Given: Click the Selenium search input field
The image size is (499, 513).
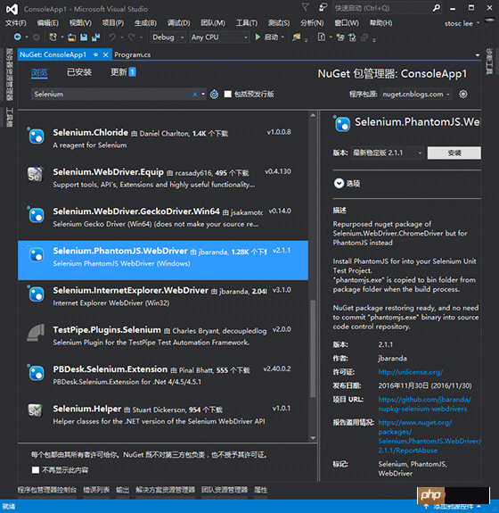Looking at the screenshot, I should pos(113,95).
